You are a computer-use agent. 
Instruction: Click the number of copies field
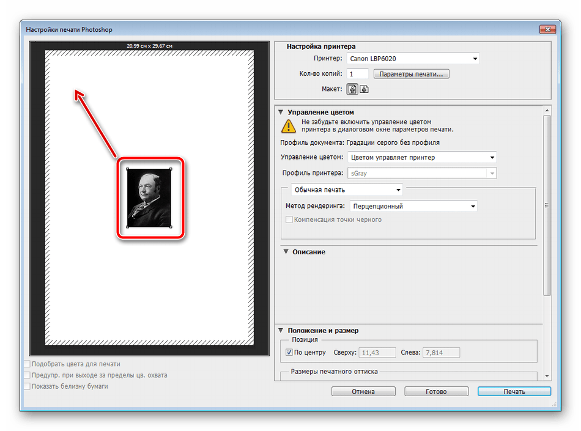358,74
